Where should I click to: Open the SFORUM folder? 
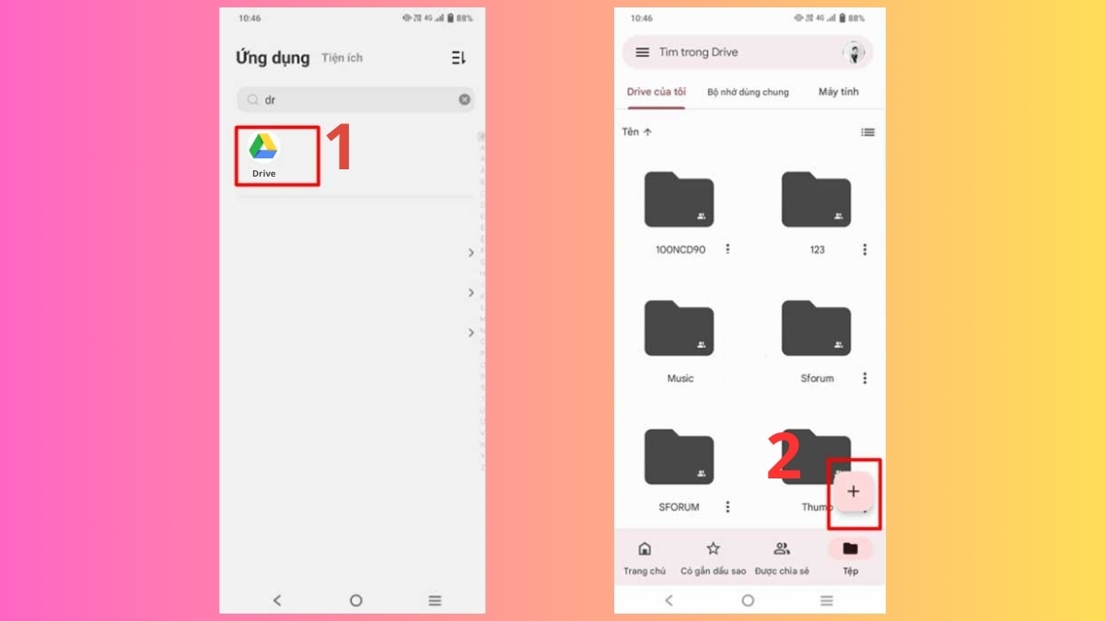pos(679,457)
